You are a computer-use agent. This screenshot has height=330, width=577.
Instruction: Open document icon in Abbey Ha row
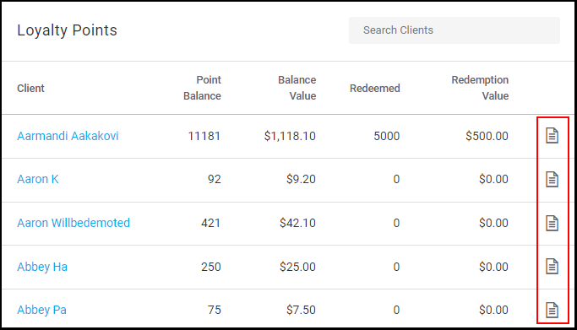pyautogui.click(x=552, y=267)
